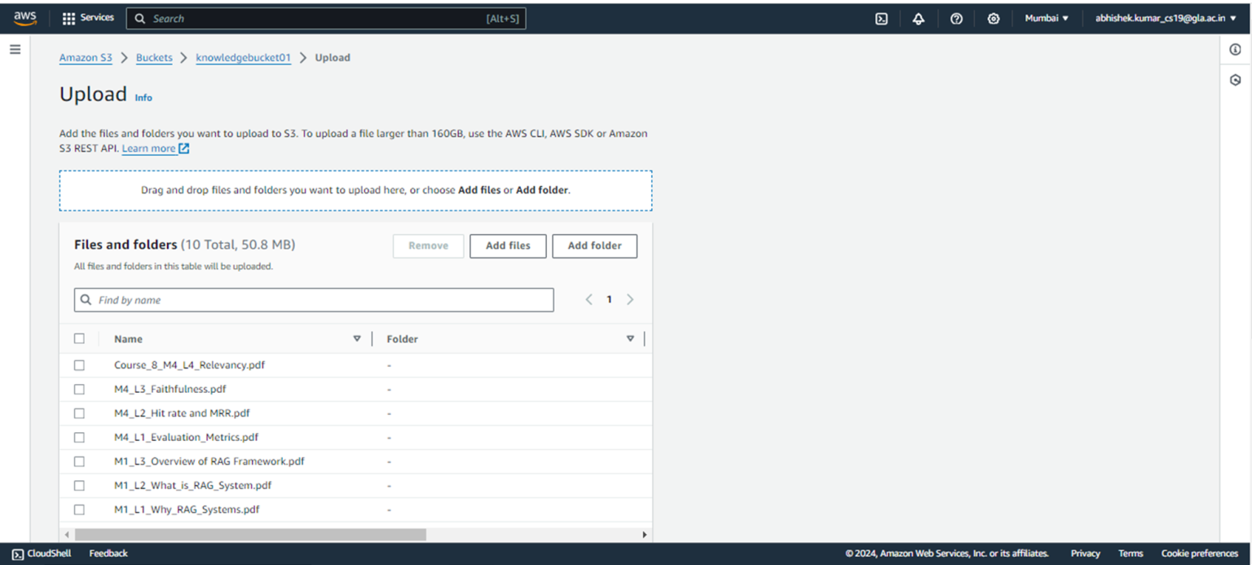Click inside the Find by name search field
The width and height of the screenshot is (1252, 565).
click(x=245, y=299)
